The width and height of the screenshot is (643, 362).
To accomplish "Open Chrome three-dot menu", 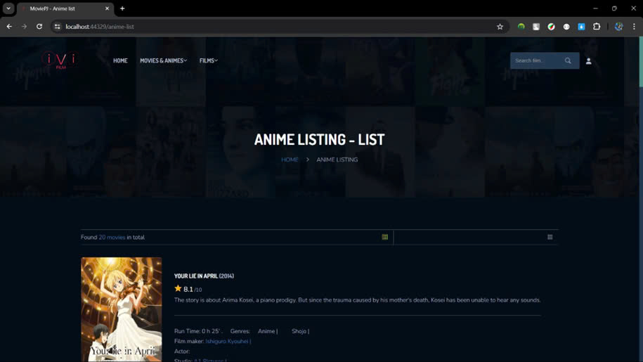I will click(x=634, y=27).
